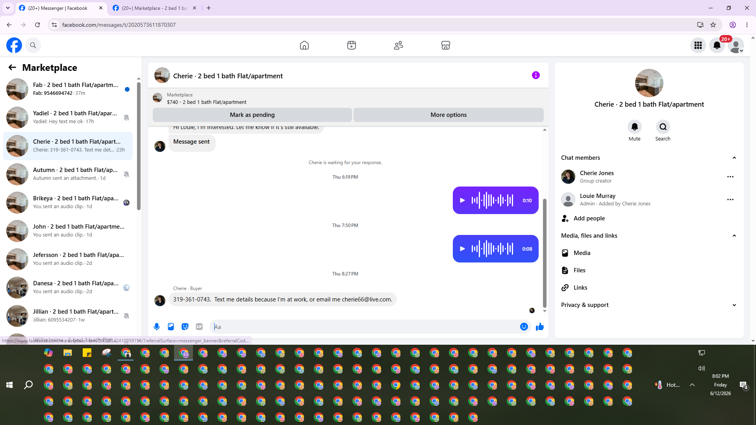
Task: Reload the Messenger page
Action: point(37,25)
